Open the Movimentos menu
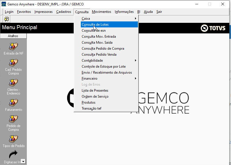This screenshot has height=165, width=231. point(101,12)
